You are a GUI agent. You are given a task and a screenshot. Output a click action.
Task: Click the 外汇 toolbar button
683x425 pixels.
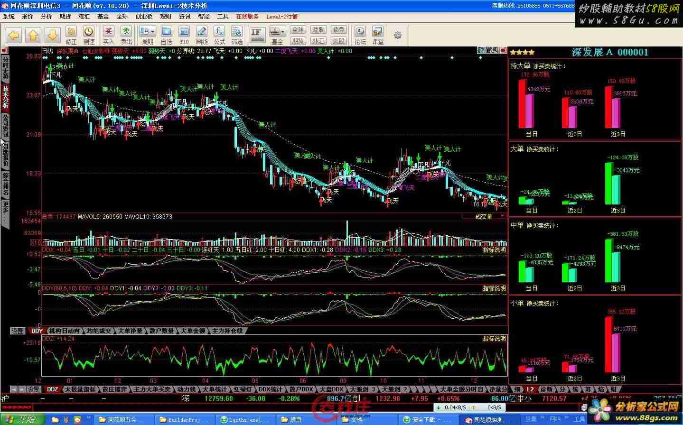pyautogui.click(x=318, y=41)
